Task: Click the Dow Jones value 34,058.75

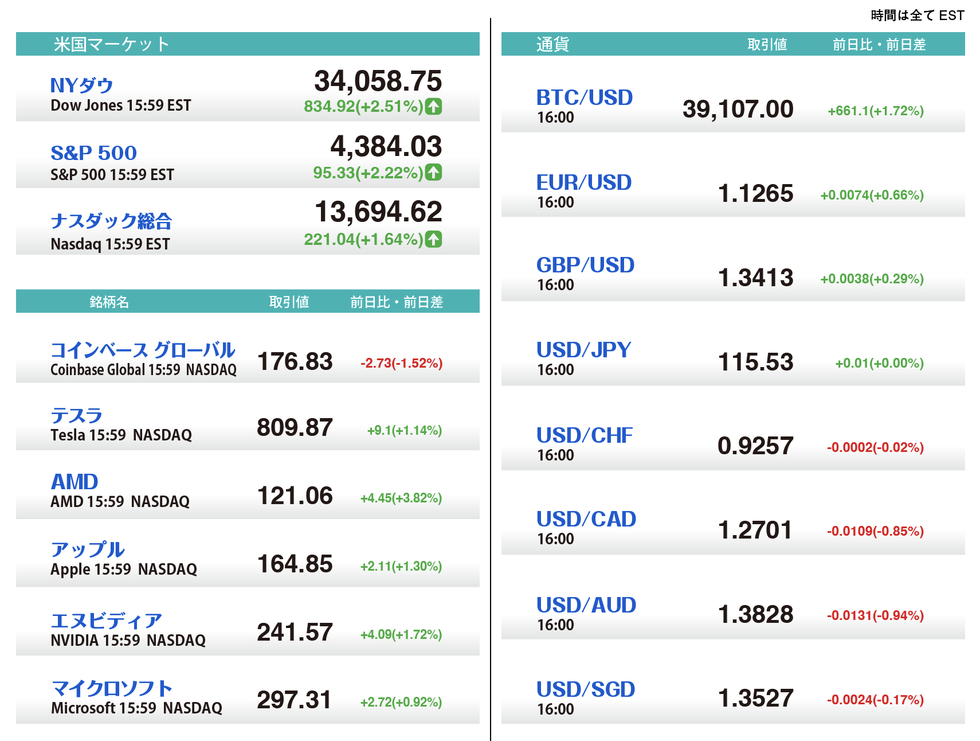Action: [x=378, y=81]
